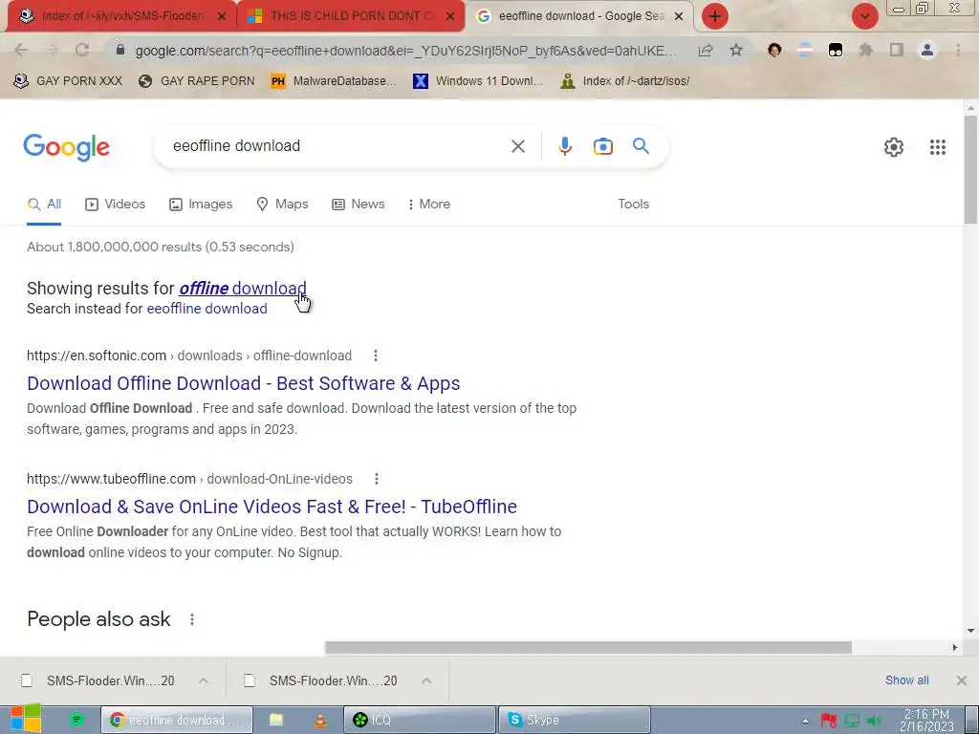The image size is (979, 734).
Task: Click the page's vertical scrollbar thumb
Action: click(x=970, y=168)
